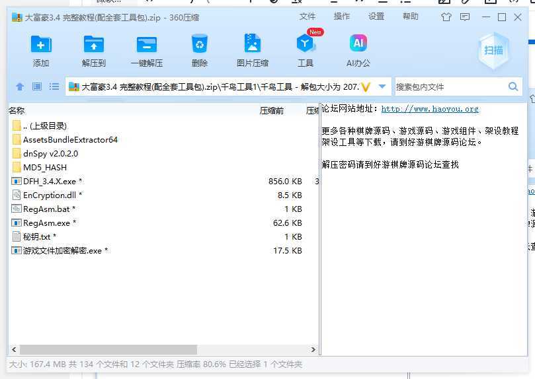This screenshot has width=535, height=379.
Task: Click the skin (shirt) icon in title bar
Action: 446,17
